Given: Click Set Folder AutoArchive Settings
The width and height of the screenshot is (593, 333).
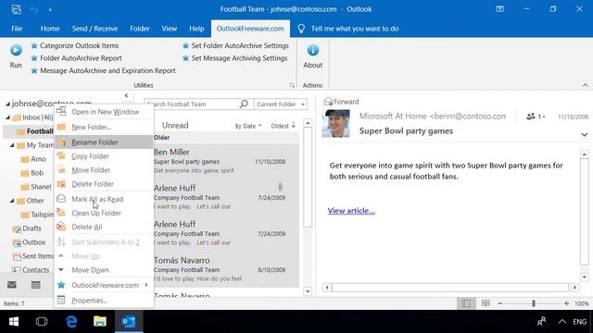Looking at the screenshot, I should pyautogui.click(x=235, y=45).
